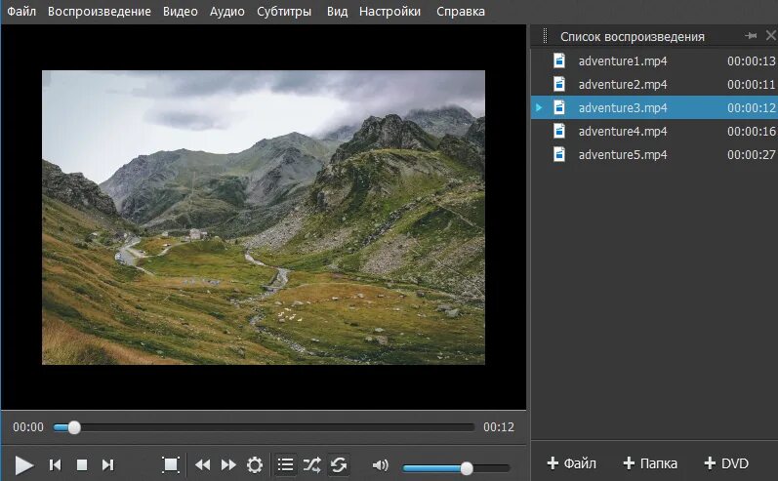Click the mountain video frame
This screenshot has height=481, width=778.
264,218
